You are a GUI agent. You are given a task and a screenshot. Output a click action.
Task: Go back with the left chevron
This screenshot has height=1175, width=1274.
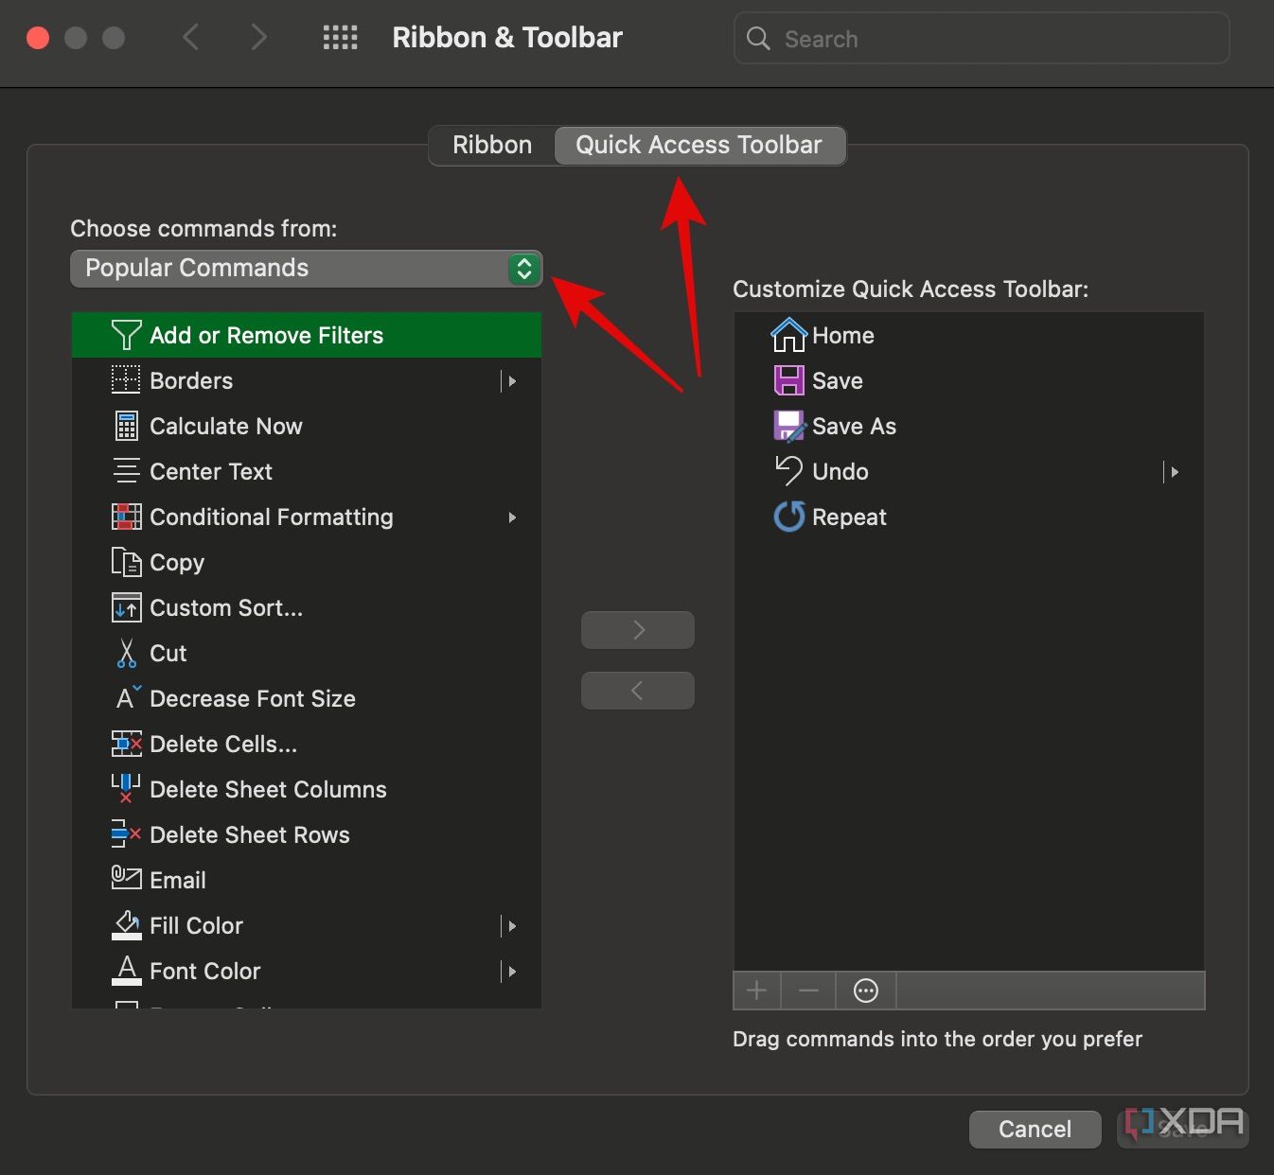click(x=191, y=38)
